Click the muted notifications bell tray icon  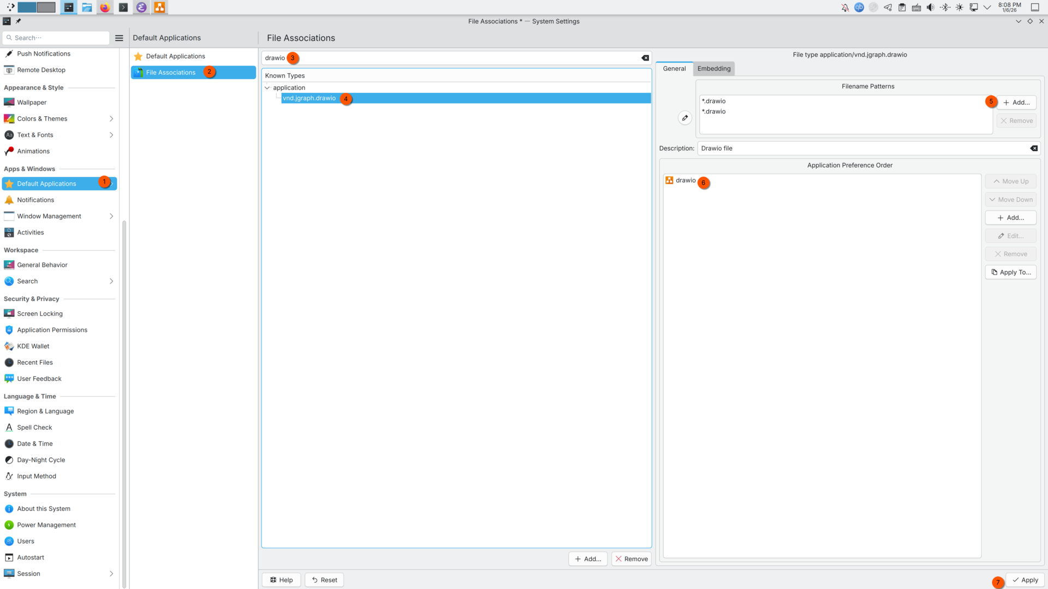[845, 7]
